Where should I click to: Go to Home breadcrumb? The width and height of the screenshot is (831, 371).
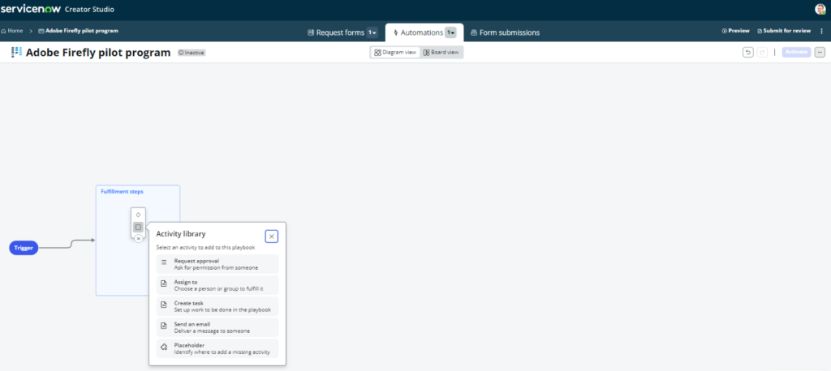[x=12, y=31]
